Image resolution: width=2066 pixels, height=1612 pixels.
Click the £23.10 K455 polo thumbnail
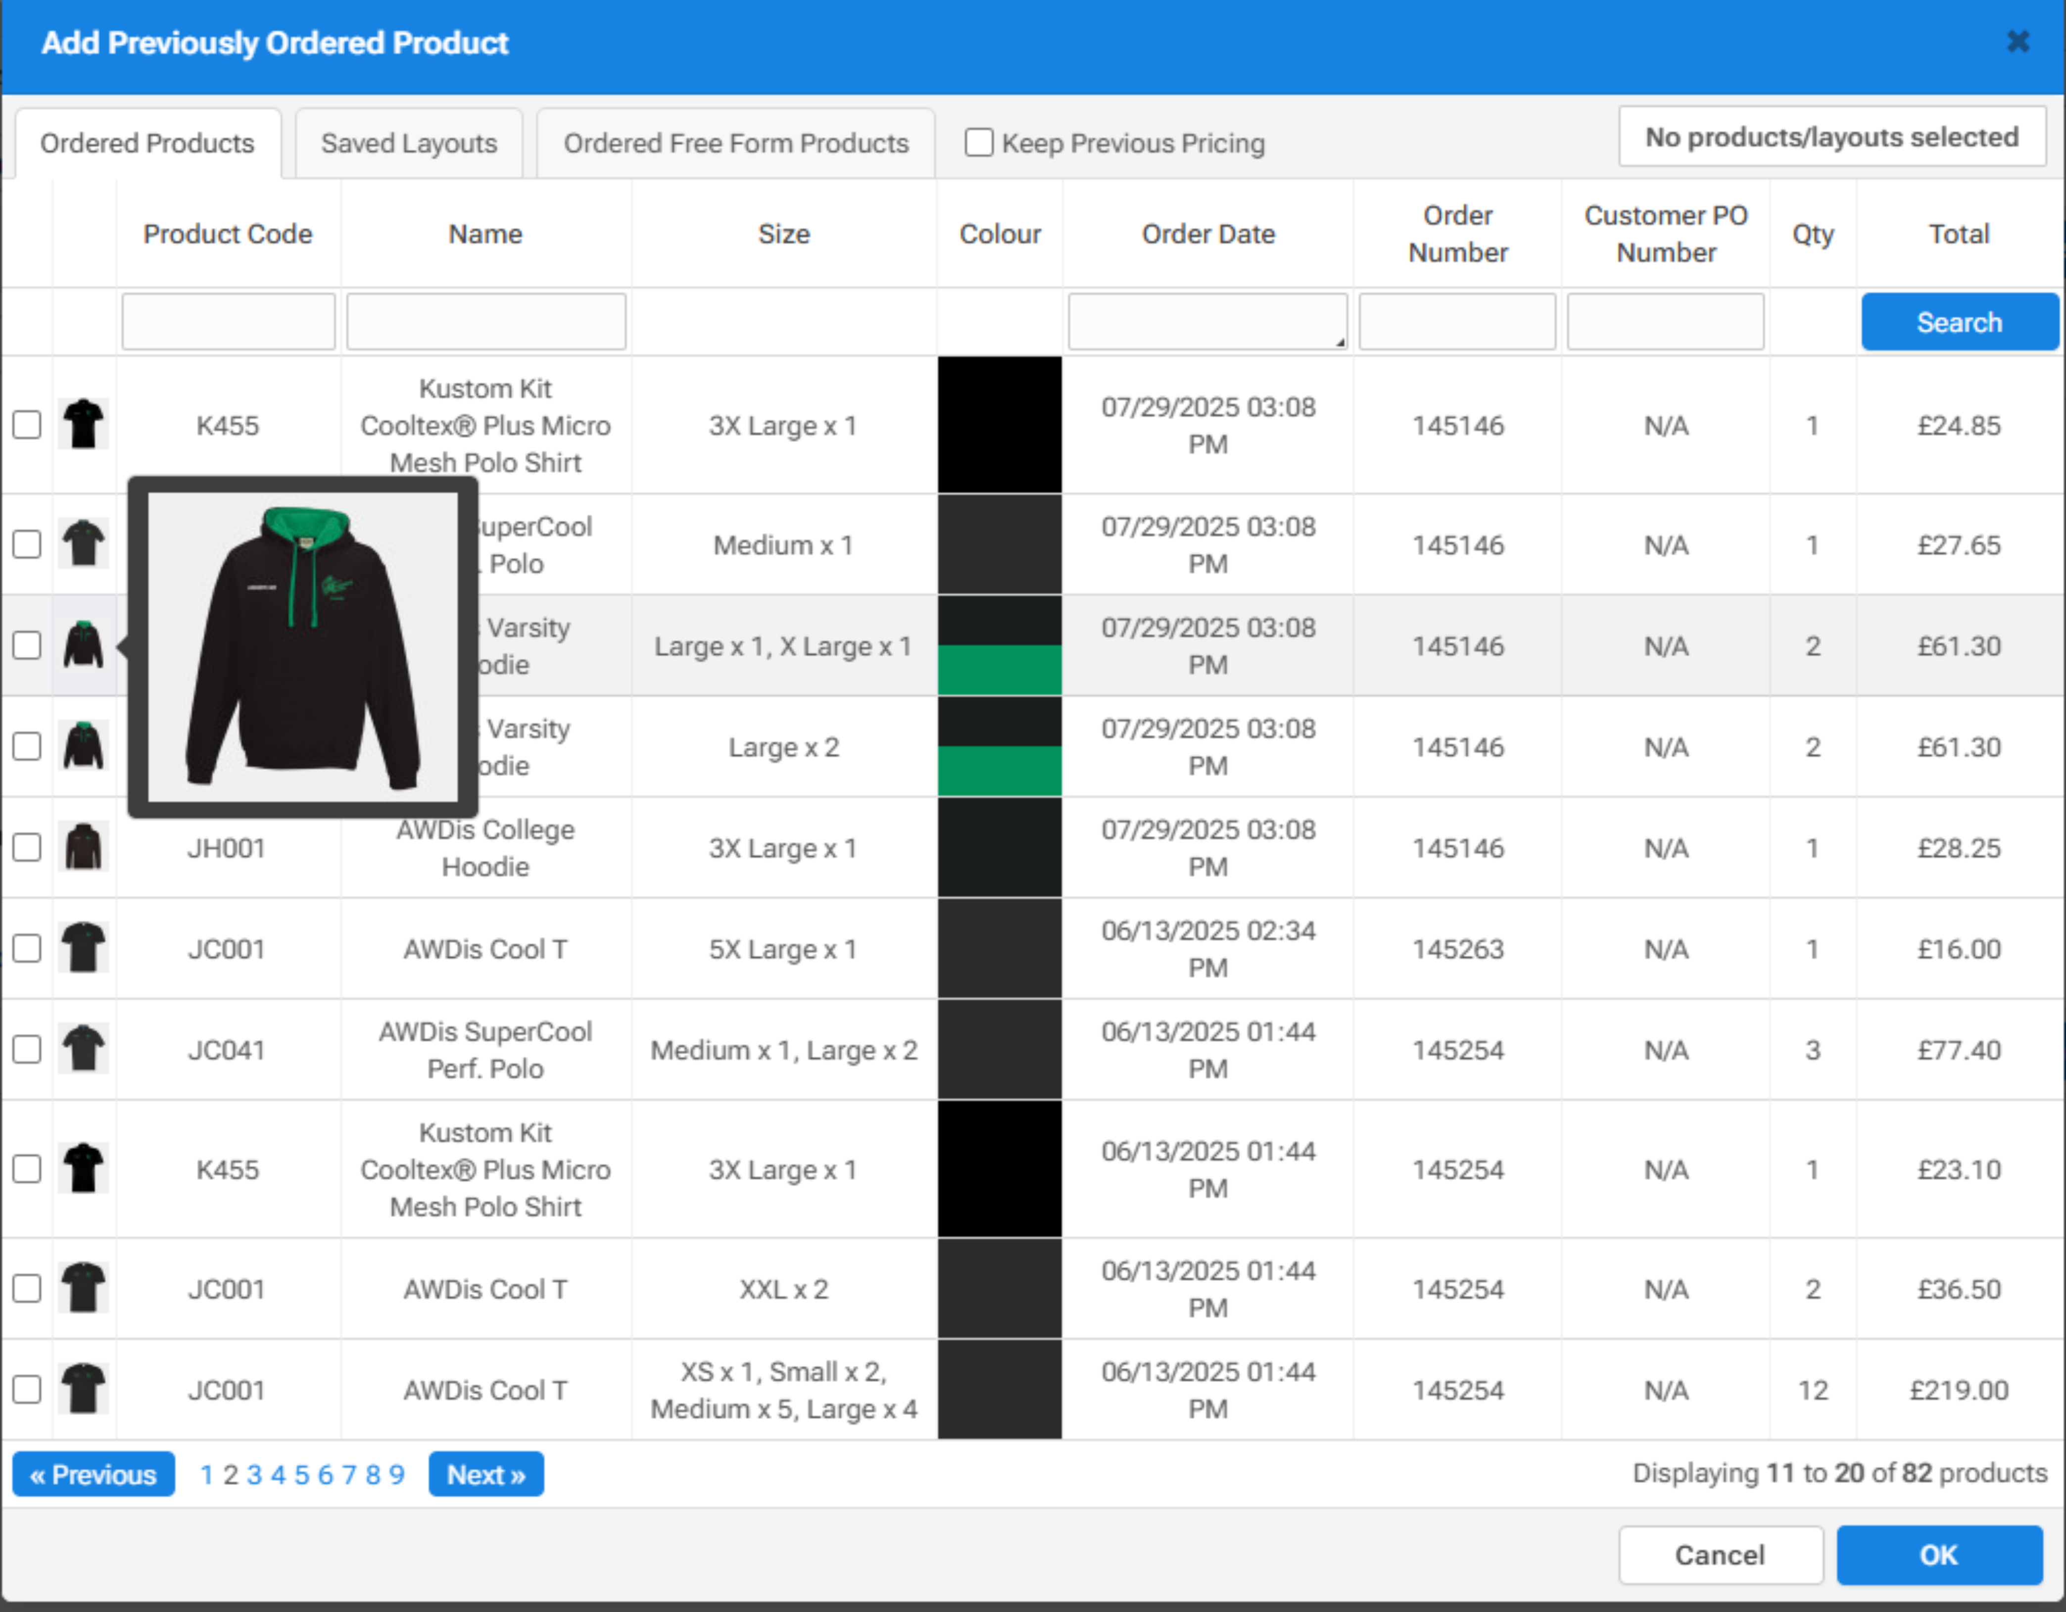click(x=83, y=1169)
